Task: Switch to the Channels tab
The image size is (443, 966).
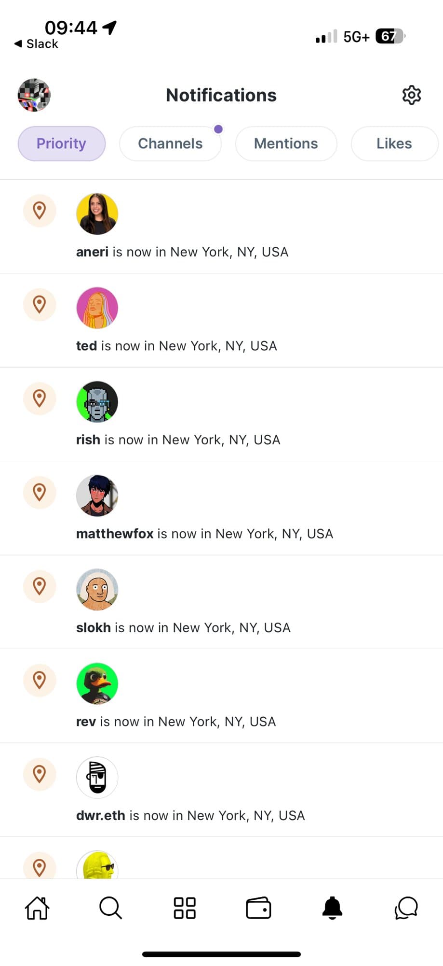Action: (170, 143)
